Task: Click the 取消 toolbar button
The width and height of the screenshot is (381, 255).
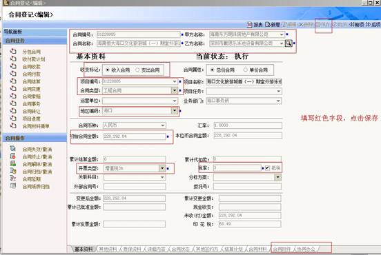Action: point(340,25)
